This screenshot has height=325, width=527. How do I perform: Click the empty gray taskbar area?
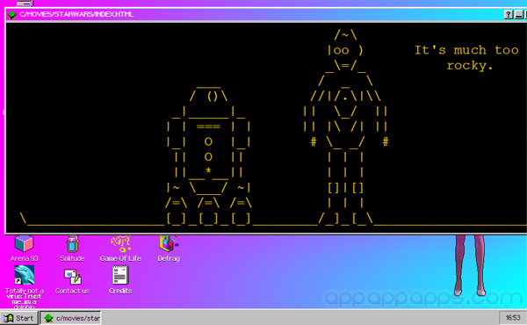coord(300,318)
